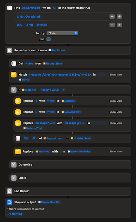The height and width of the screenshot is (222, 136).
Task: Open the Sort by None dropdown
Action: [62, 33]
